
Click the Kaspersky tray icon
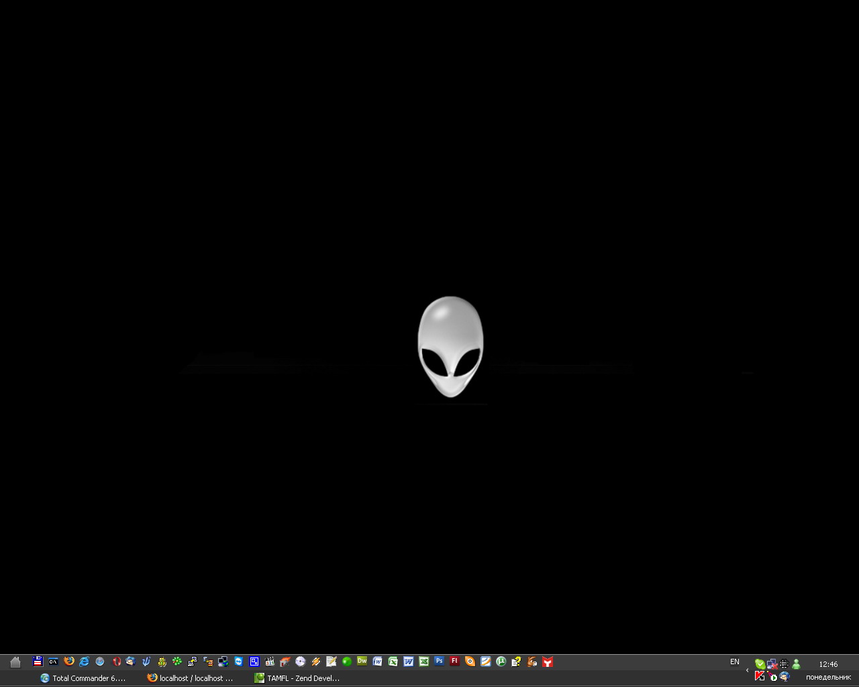tap(760, 676)
